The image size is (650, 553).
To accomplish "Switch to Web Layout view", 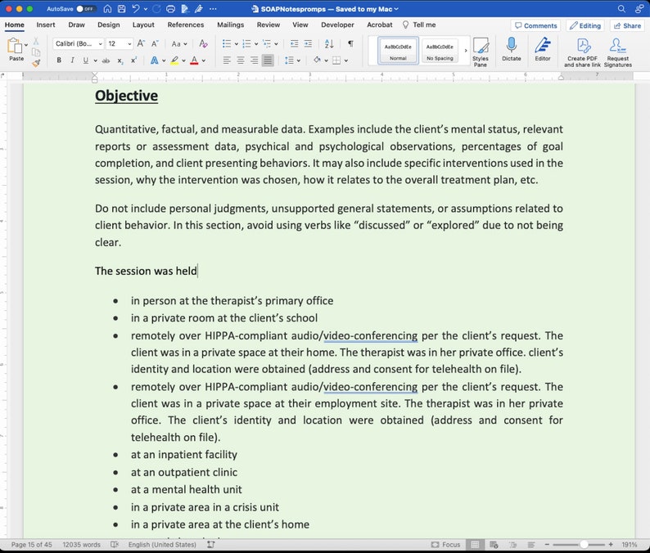I will coord(494,545).
